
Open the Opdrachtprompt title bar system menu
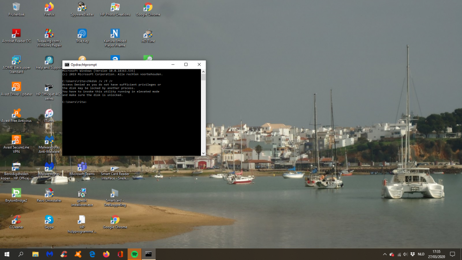click(67, 65)
